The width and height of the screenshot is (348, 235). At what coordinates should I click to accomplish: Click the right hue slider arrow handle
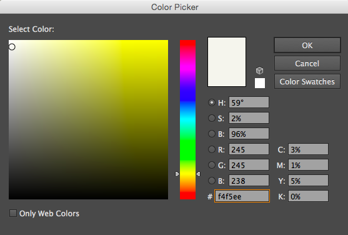198,174
